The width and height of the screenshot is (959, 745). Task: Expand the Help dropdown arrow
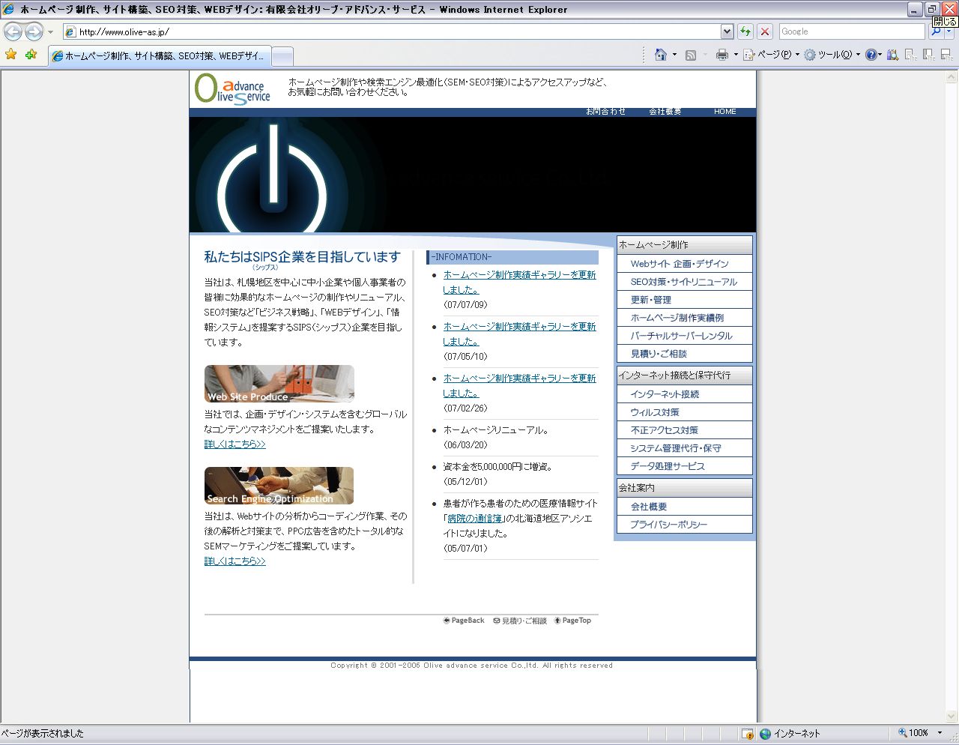pyautogui.click(x=880, y=55)
